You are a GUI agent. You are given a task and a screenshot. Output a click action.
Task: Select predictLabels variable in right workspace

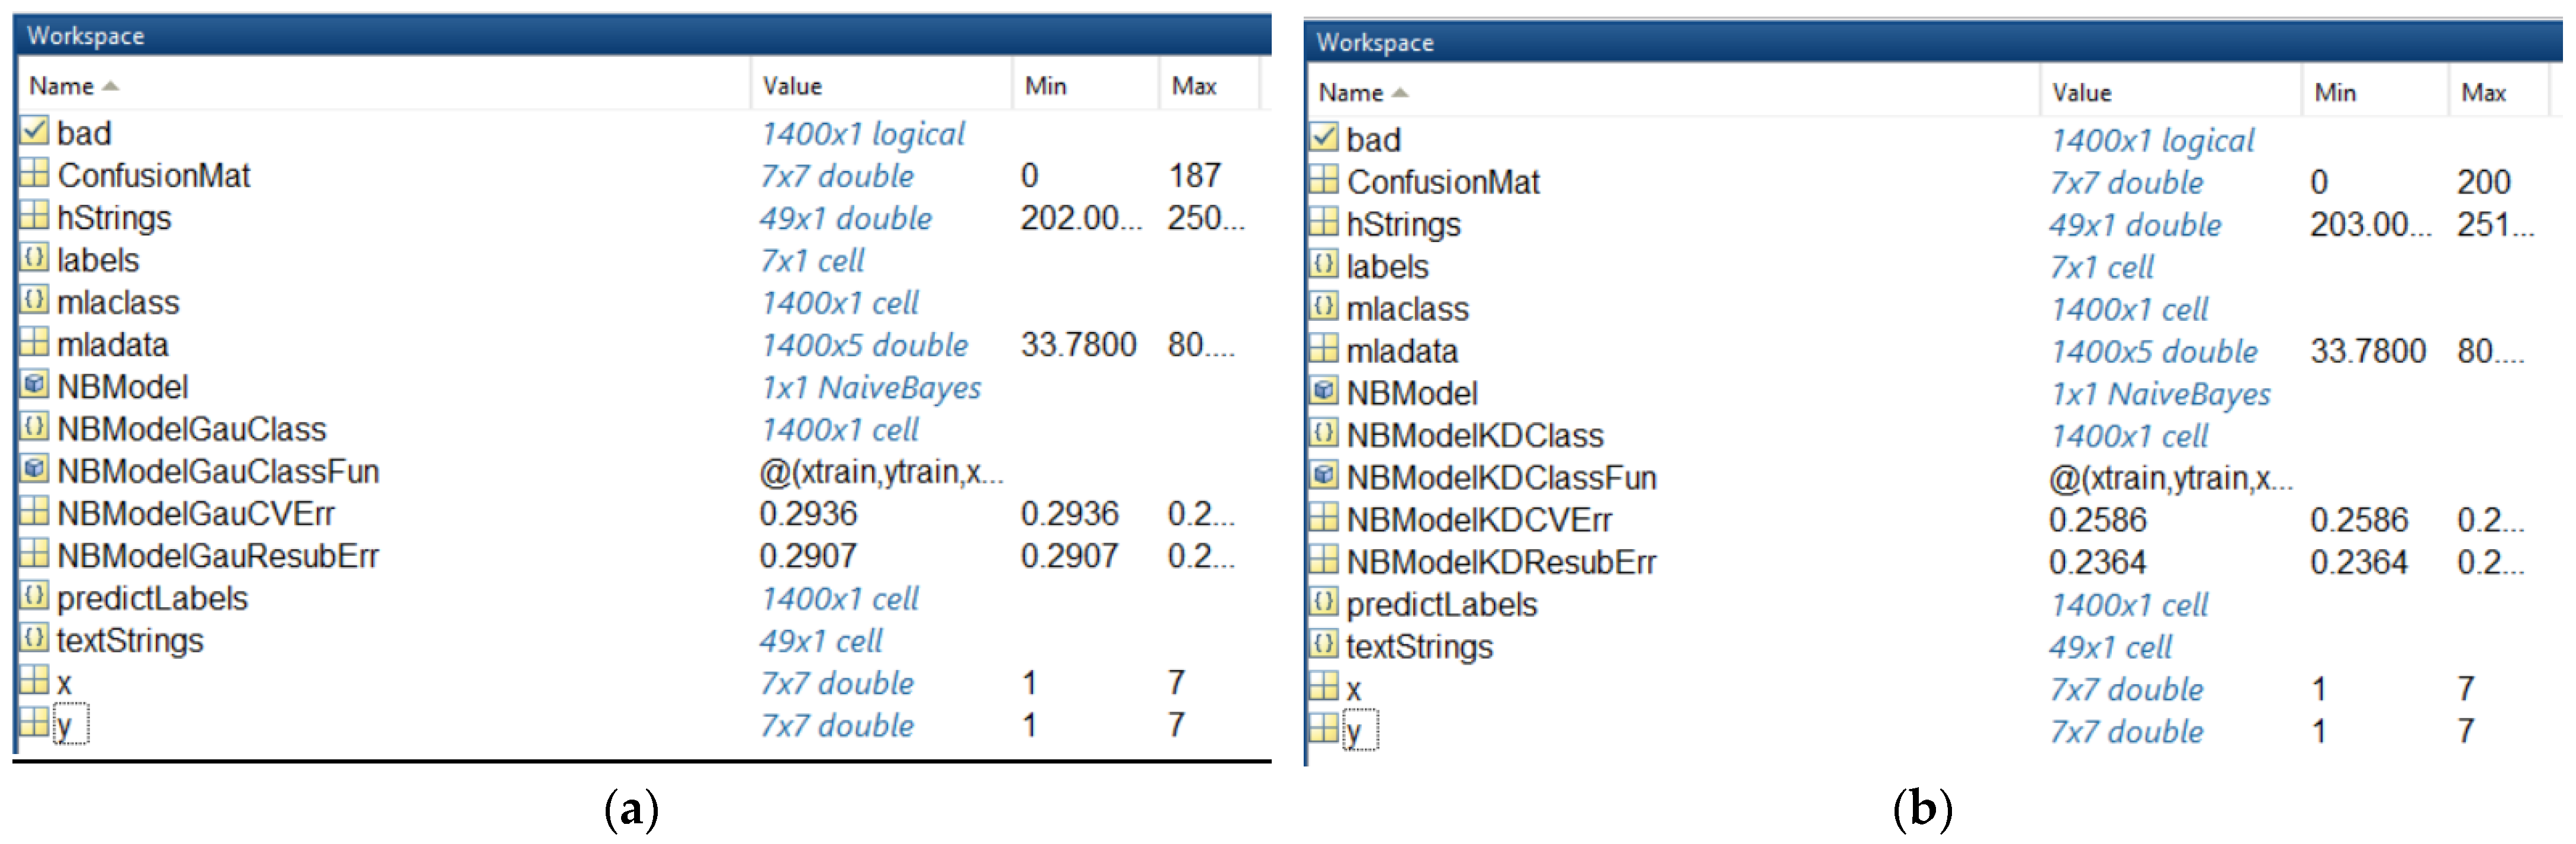tap(1441, 605)
